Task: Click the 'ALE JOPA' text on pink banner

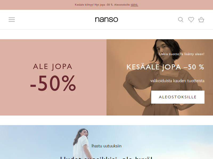Action: pyautogui.click(x=53, y=67)
